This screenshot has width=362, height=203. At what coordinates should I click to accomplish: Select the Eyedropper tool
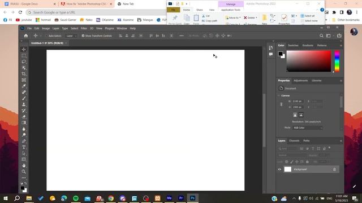click(x=24, y=86)
